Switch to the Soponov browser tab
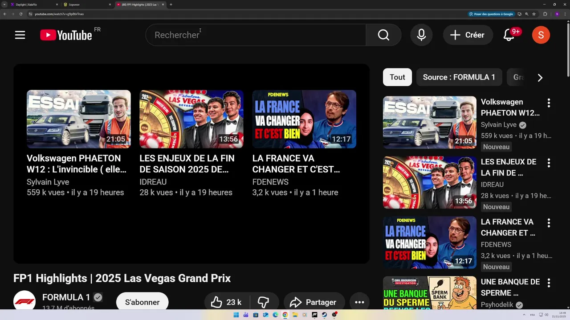 tap(87, 4)
